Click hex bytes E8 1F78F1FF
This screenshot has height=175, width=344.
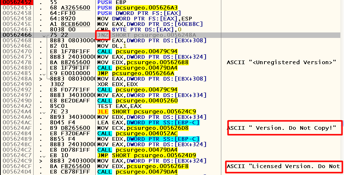point(70,51)
